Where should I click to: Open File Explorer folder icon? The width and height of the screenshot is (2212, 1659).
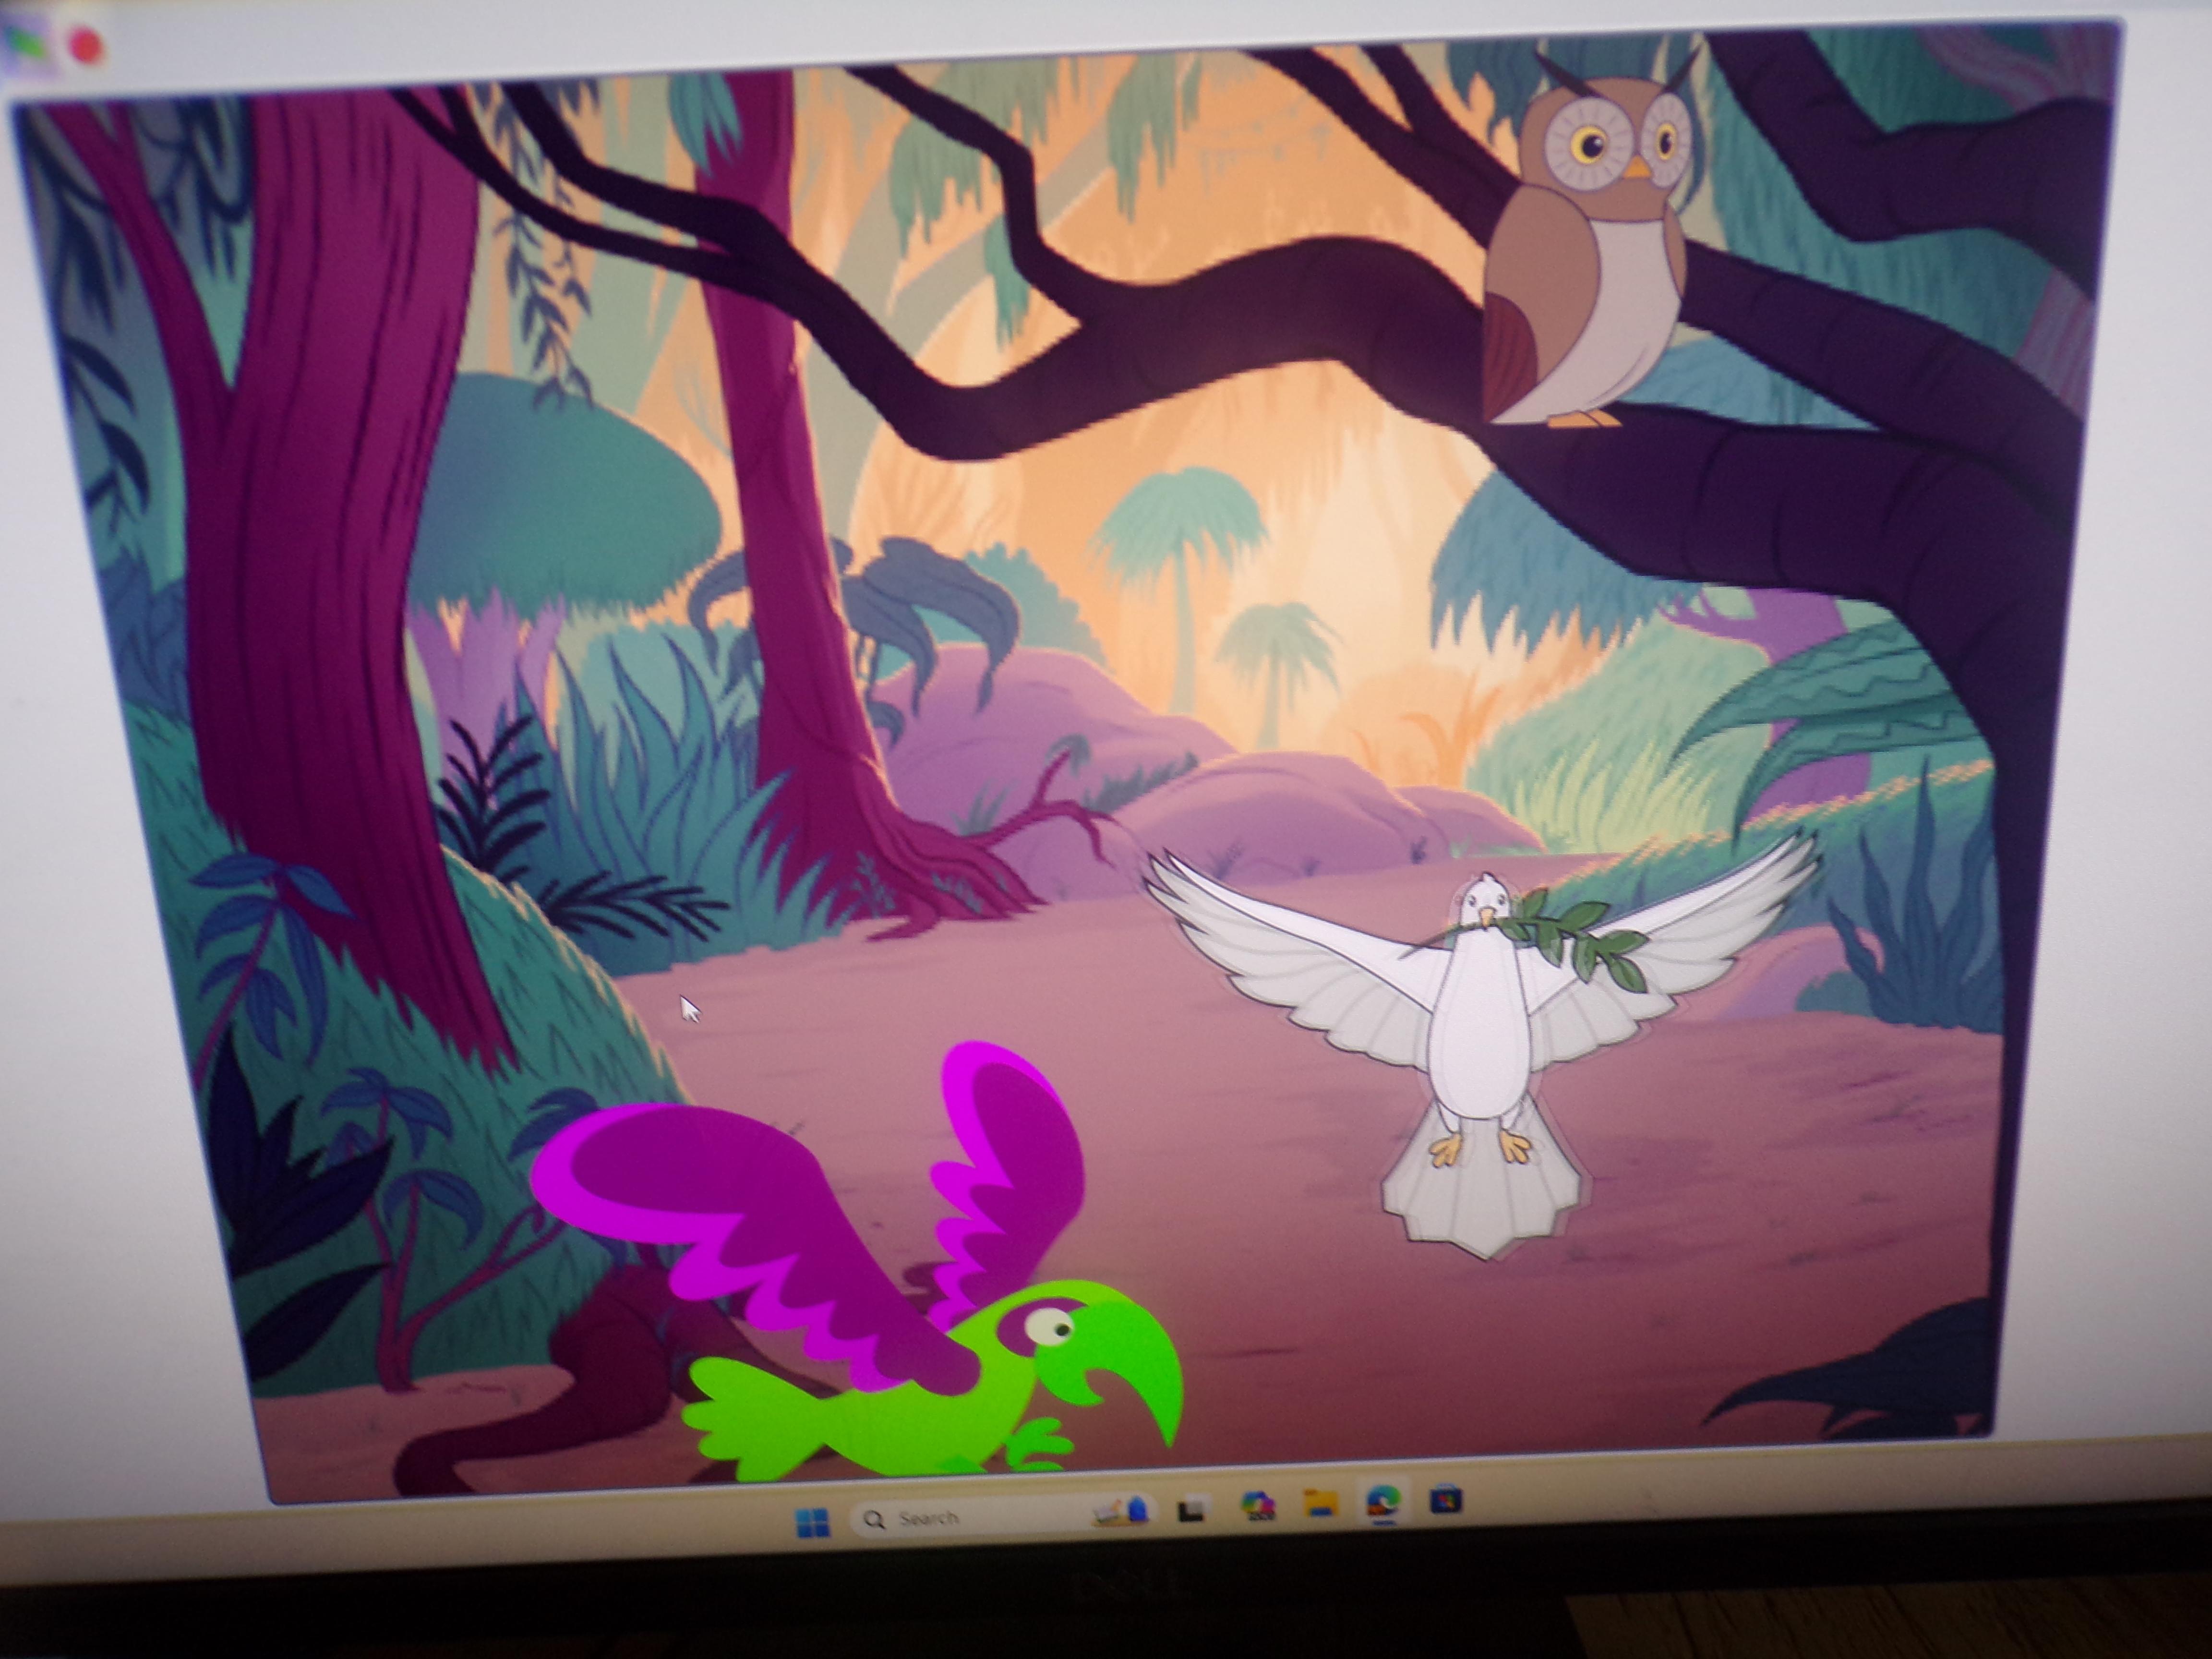tap(1321, 1502)
